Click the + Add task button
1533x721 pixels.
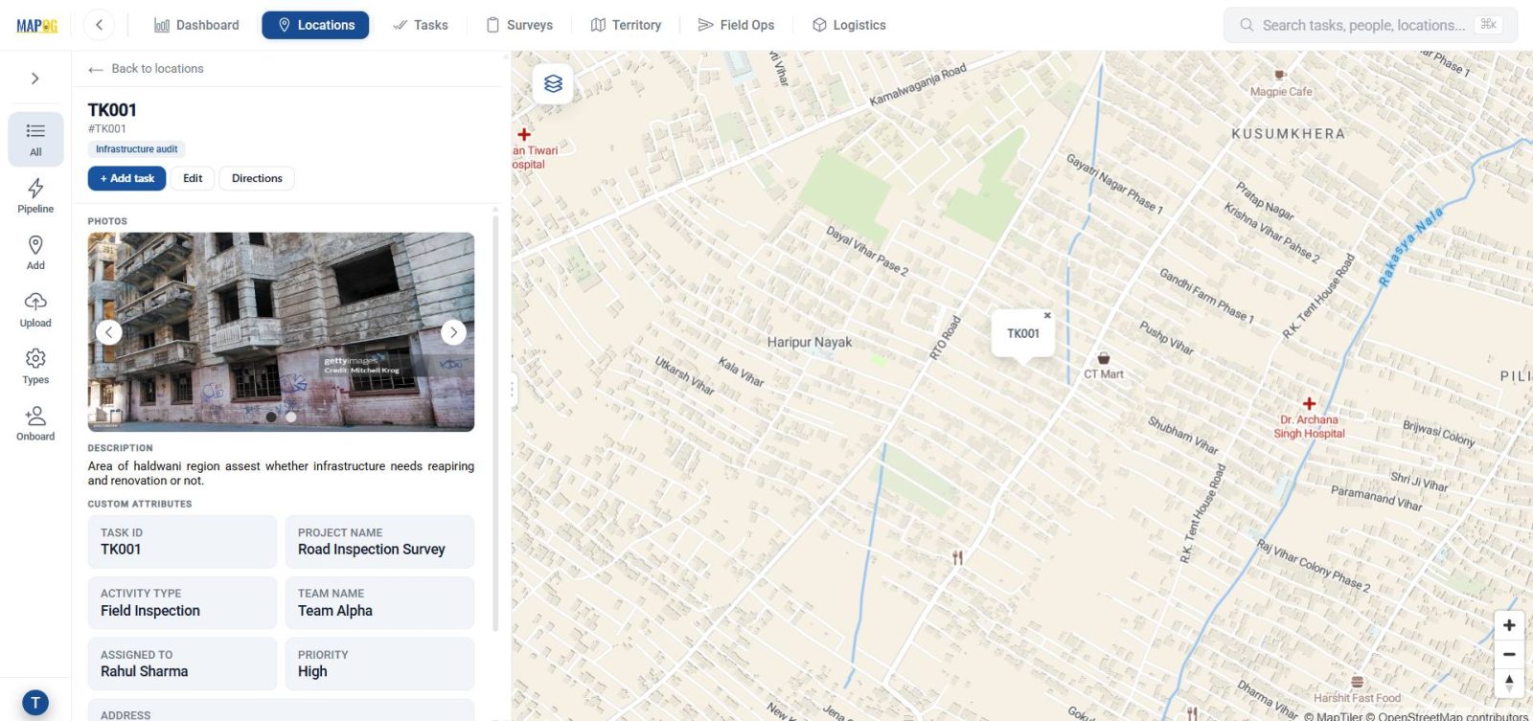click(126, 178)
